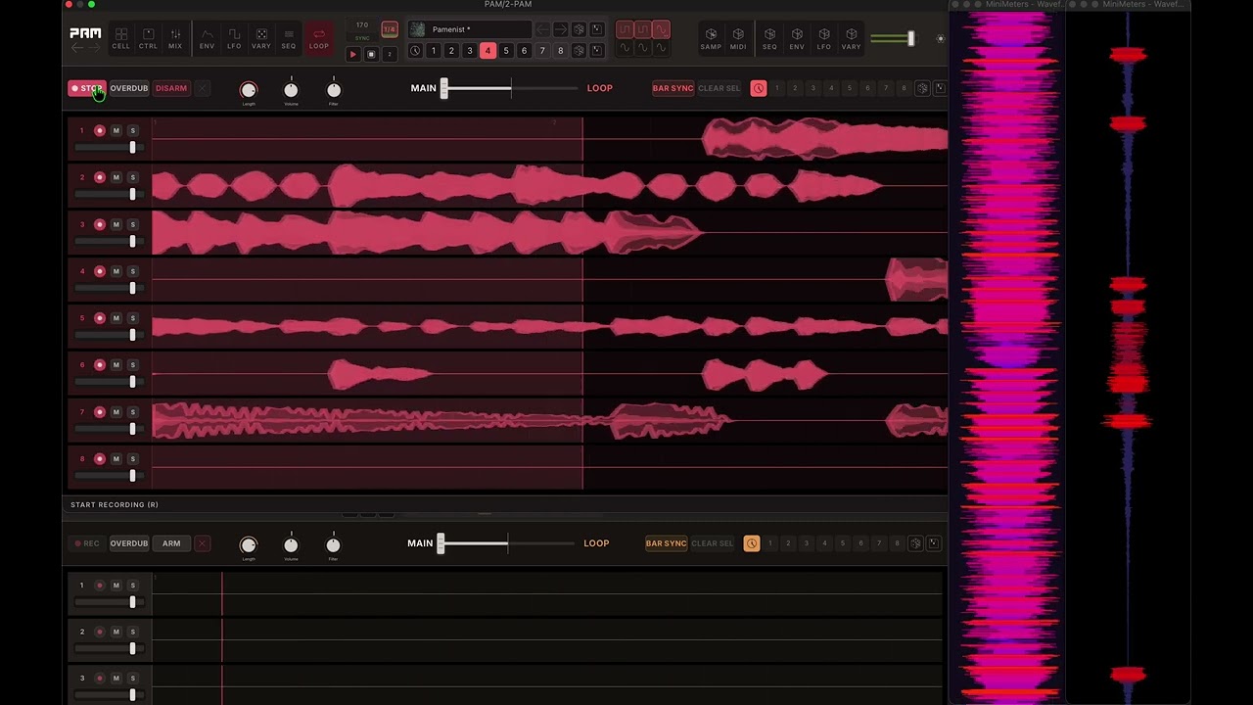This screenshot has width=1253, height=705.
Task: Toggle the 1/4 quantize button
Action: pos(390,29)
